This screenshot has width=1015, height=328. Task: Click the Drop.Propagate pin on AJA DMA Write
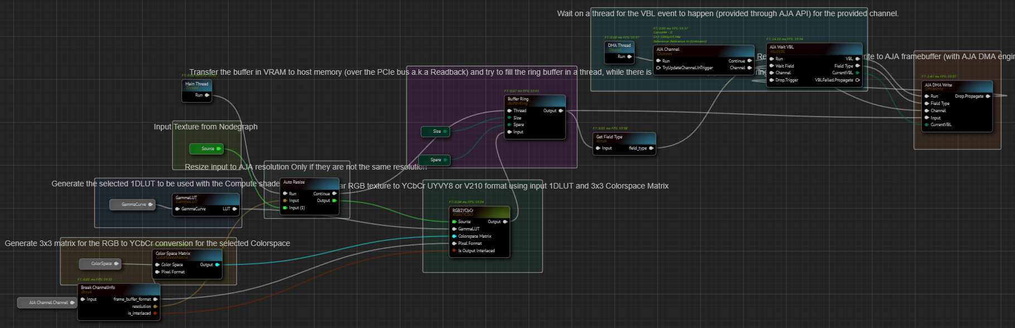coord(988,97)
